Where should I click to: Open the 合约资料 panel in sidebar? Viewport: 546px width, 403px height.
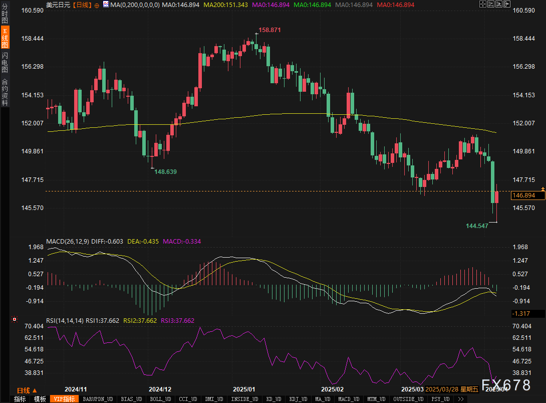point(5,92)
